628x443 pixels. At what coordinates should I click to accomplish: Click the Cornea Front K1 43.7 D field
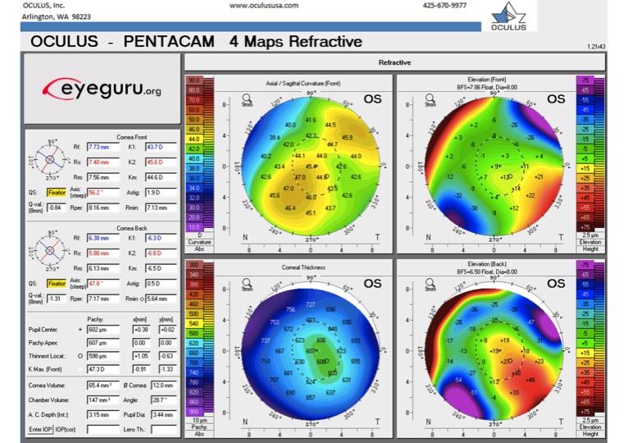pos(161,147)
